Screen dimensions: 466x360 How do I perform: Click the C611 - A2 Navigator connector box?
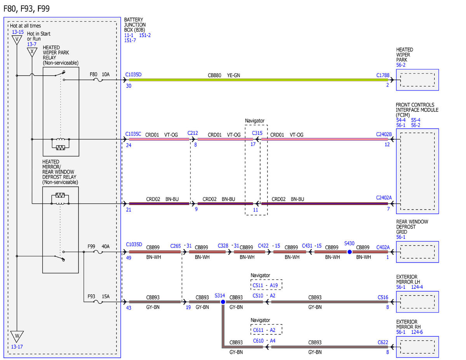pos(266,330)
